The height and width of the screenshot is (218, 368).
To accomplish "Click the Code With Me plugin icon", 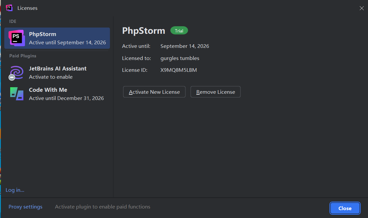I will point(17,94).
